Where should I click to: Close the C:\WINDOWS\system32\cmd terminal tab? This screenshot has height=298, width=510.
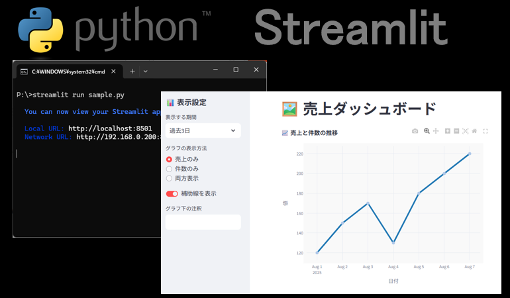[113, 72]
